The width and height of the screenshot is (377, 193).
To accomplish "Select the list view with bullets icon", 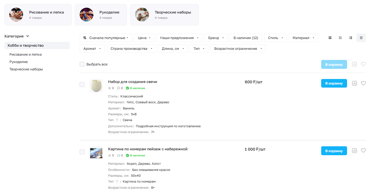I will [350, 38].
